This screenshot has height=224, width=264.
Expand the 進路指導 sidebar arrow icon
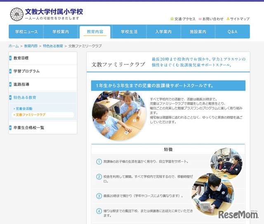pos(10,84)
